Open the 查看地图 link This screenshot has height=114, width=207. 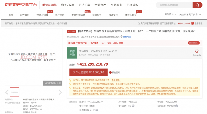tap(127, 37)
